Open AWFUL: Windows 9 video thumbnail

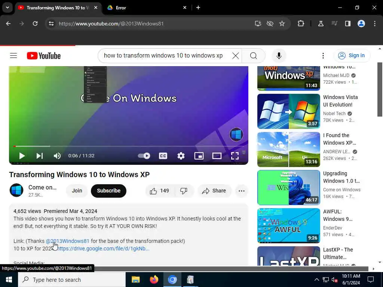(x=289, y=225)
